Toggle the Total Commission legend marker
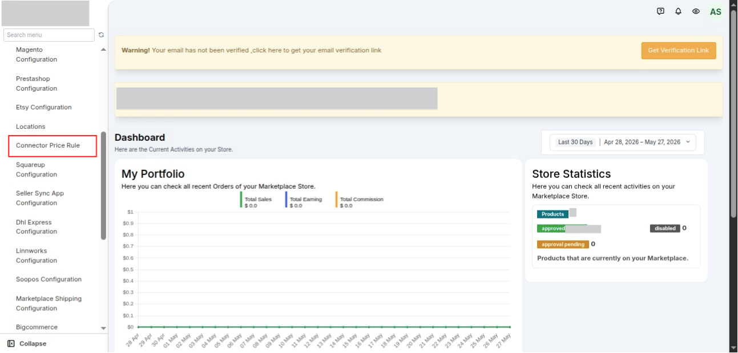 [337, 201]
